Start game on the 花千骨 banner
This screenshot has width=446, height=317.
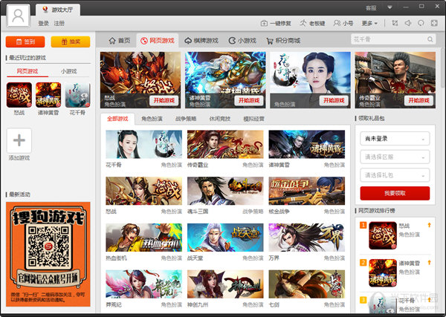334,100
